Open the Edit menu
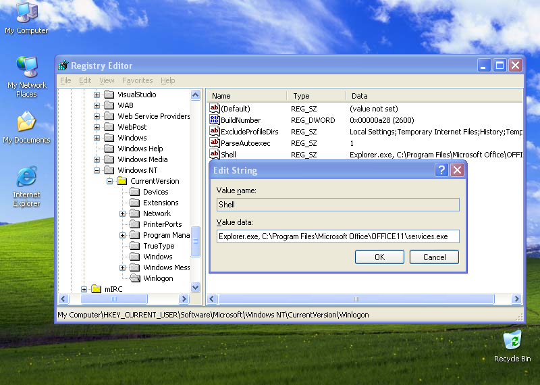The image size is (540, 385). point(85,80)
